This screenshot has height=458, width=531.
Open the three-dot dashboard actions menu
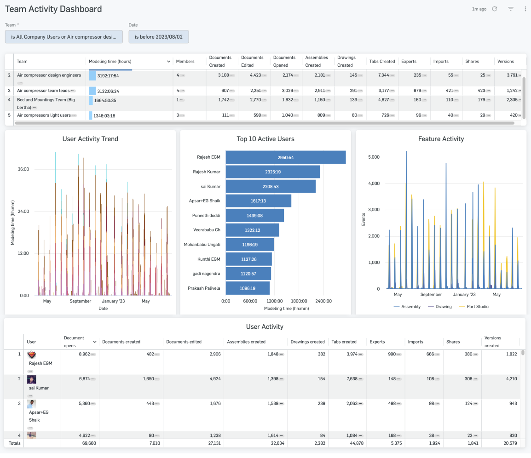coord(525,9)
